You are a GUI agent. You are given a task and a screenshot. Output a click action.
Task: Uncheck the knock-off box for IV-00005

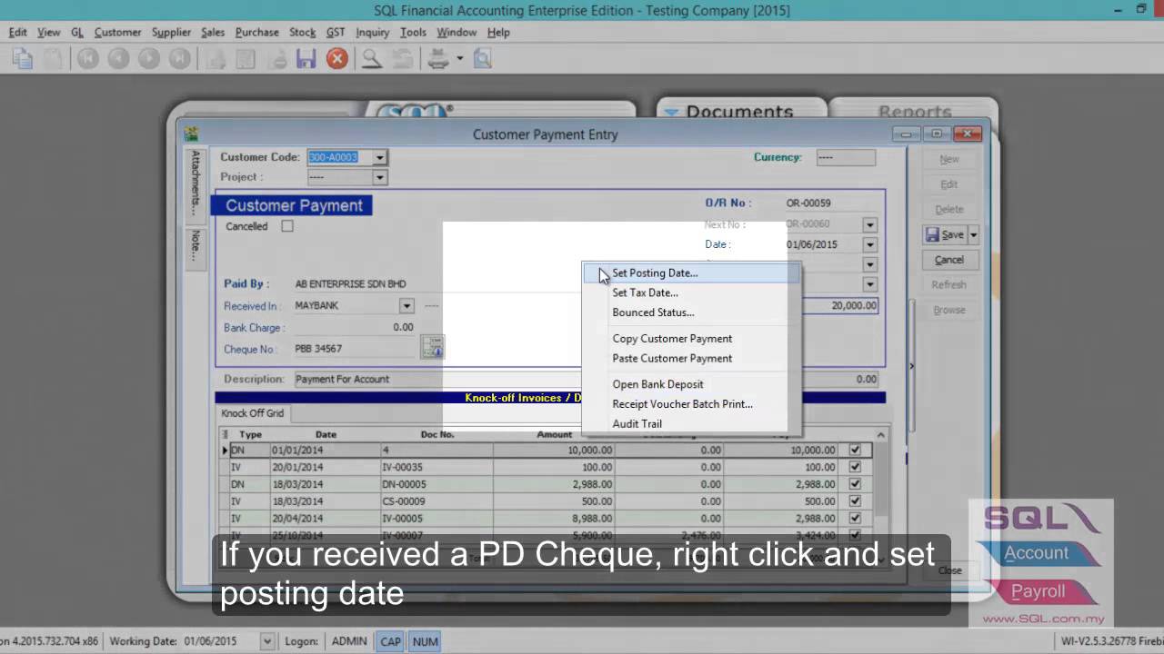coord(855,519)
